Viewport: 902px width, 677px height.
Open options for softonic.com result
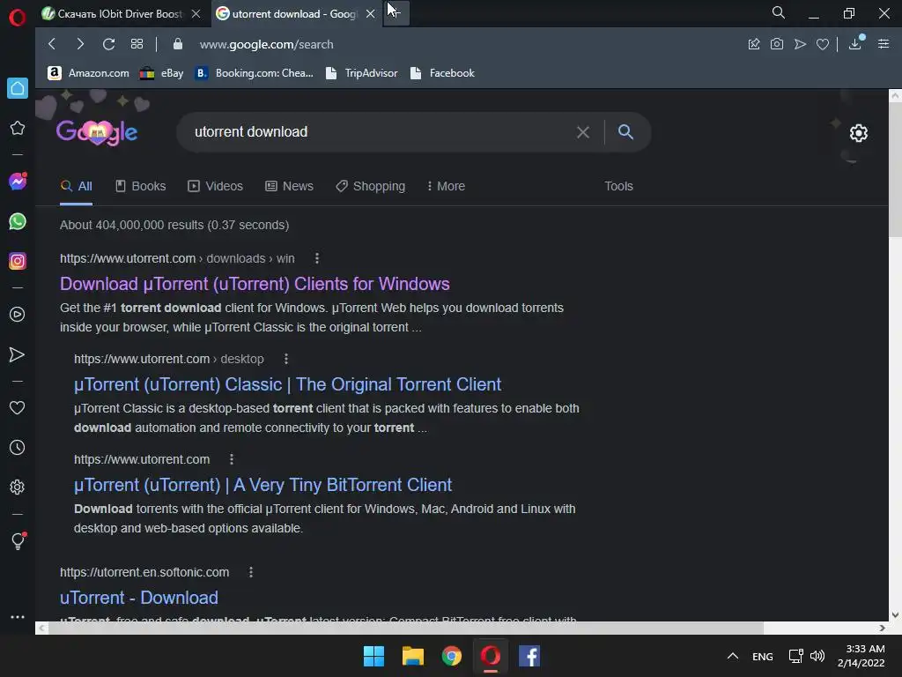coord(251,572)
